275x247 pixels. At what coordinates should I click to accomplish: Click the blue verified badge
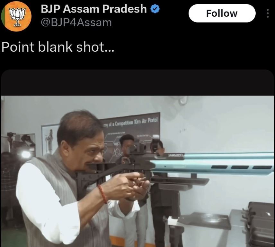pos(155,9)
